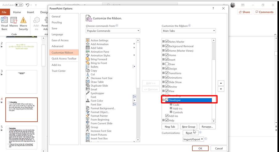The width and height of the screenshot is (279, 152).
Task: Click the Comments button in PowerPoint window
Action: tap(264, 12)
